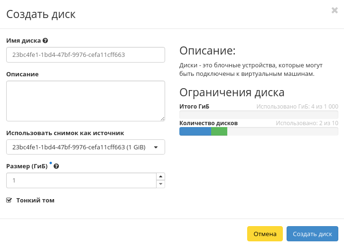The width and height of the screenshot is (344, 247).
Task: Click the Итого ГиБ usage bar
Action: point(259,114)
